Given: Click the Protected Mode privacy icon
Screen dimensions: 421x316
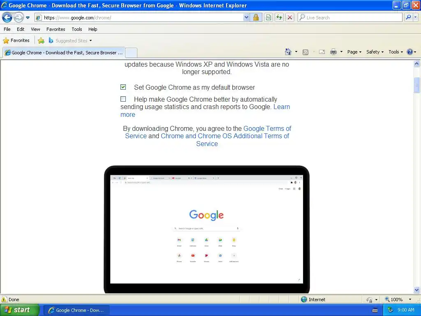Looking at the screenshot, I should (x=370, y=300).
